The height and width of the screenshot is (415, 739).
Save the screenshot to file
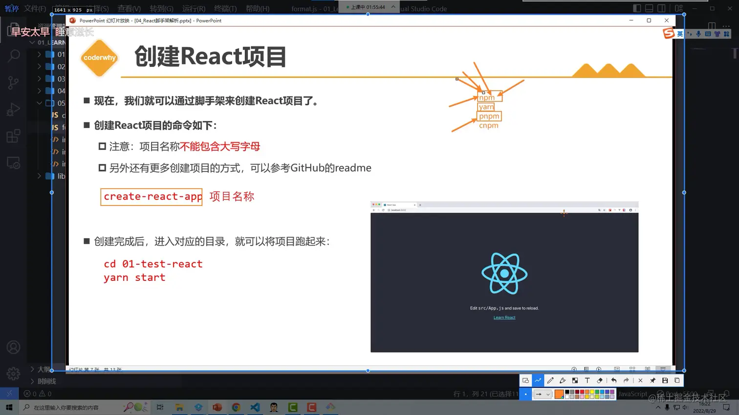pyautogui.click(x=665, y=380)
